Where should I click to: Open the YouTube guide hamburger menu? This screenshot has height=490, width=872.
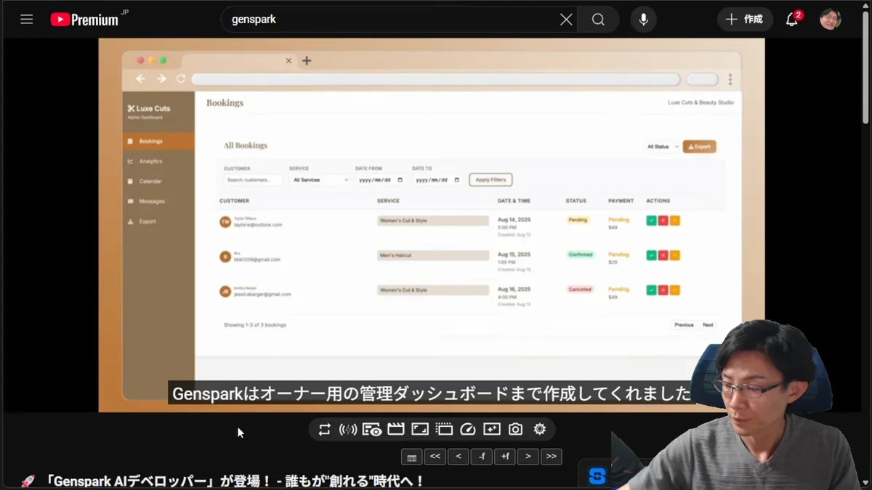(27, 20)
